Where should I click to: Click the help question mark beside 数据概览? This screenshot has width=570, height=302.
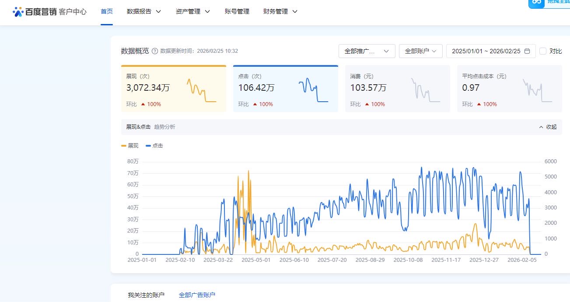[x=154, y=51]
